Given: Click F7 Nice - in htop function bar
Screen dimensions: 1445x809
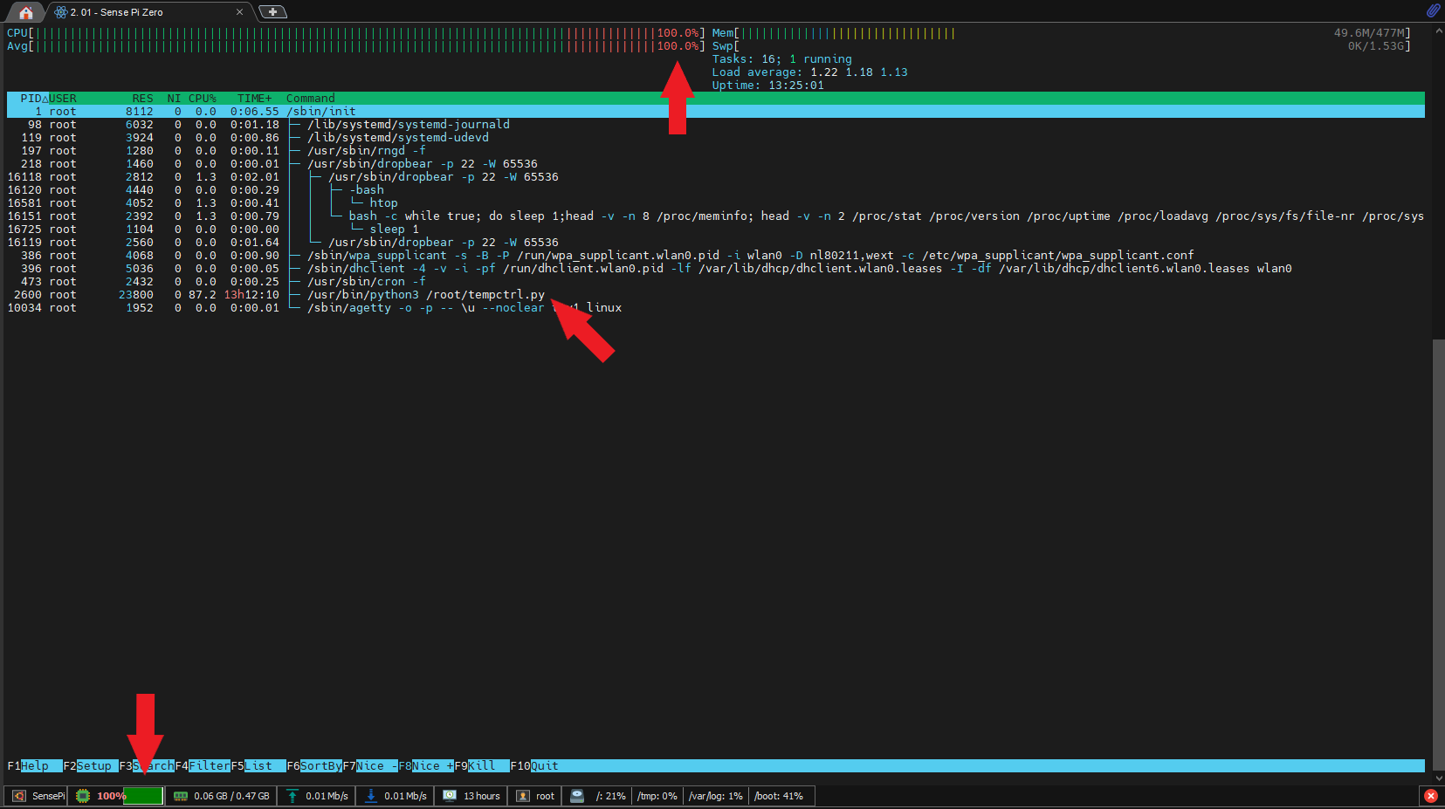Looking at the screenshot, I should 370,766.
